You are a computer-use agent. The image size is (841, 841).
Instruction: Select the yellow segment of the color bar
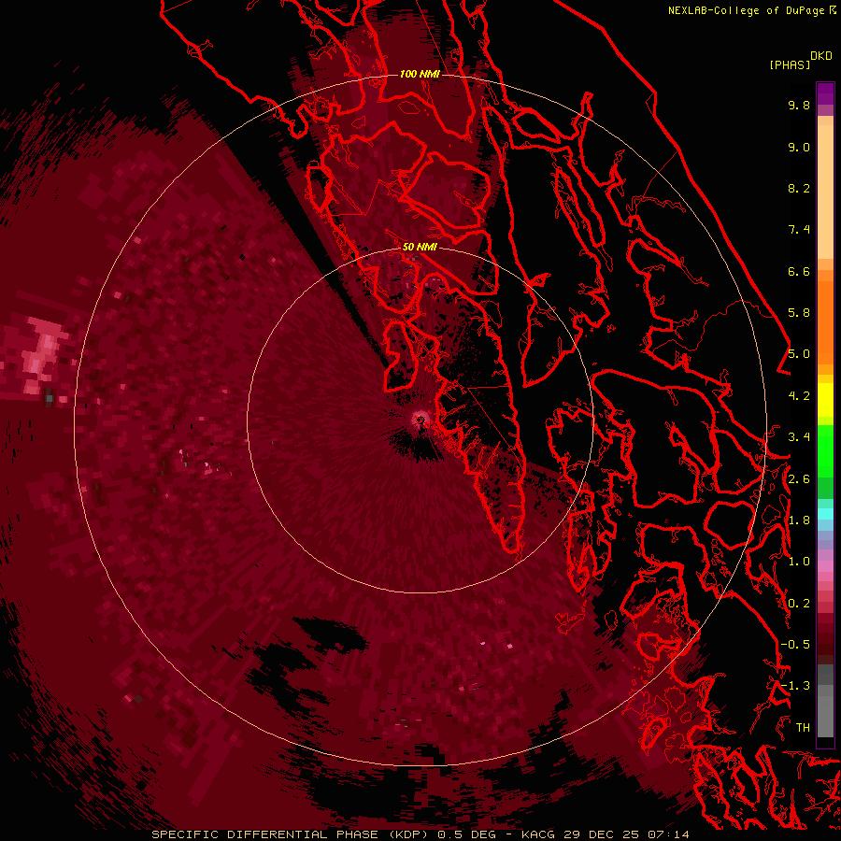[x=825, y=400]
